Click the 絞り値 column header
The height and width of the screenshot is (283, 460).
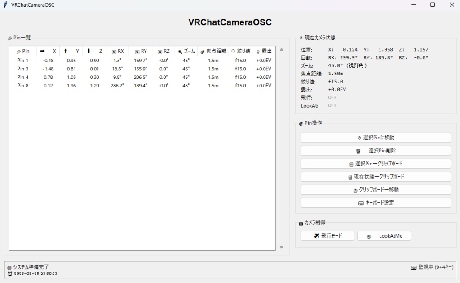coord(241,51)
